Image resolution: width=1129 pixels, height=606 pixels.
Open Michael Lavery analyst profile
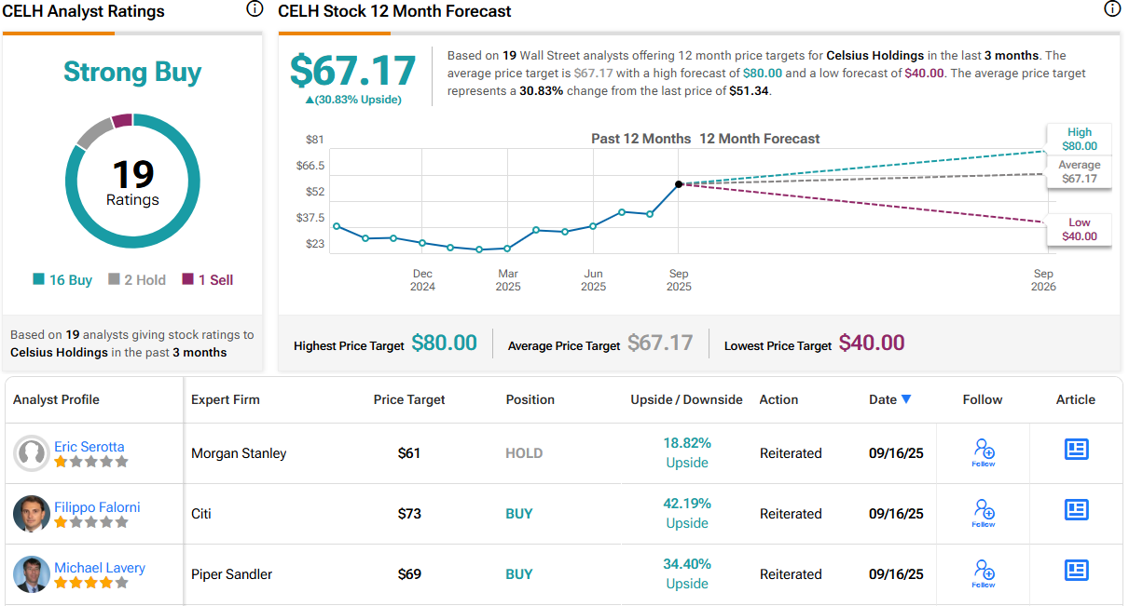click(x=100, y=568)
